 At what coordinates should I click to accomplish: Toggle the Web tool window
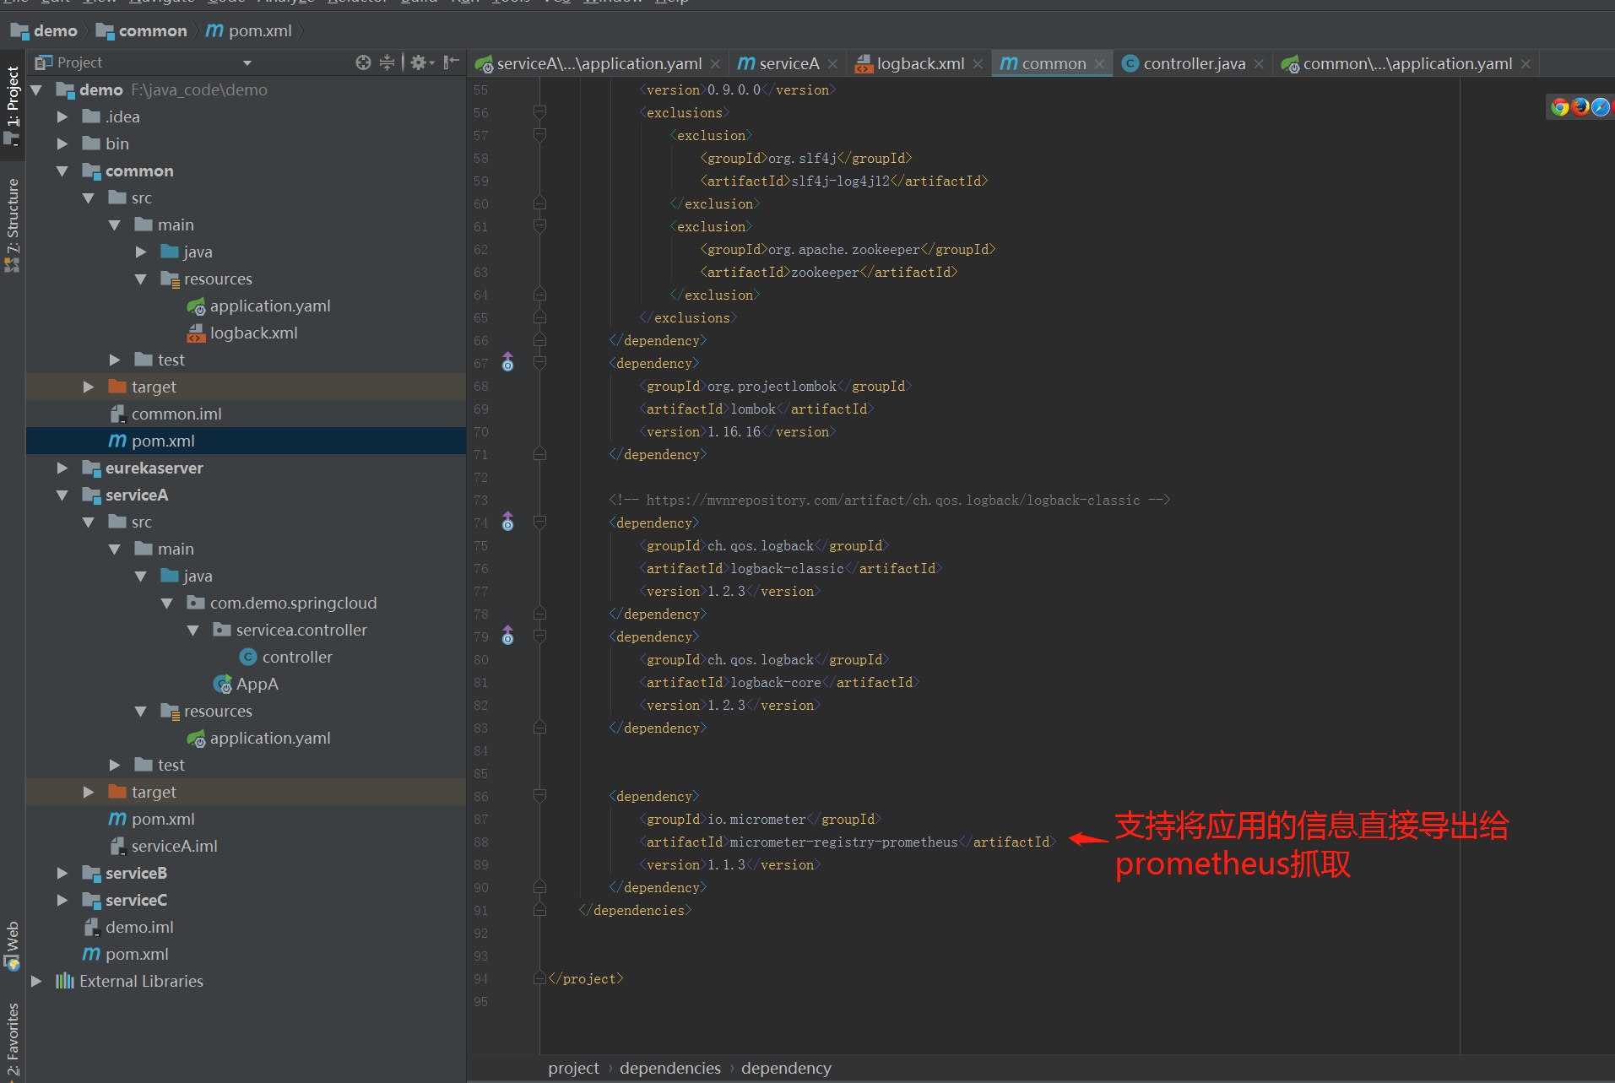12,945
